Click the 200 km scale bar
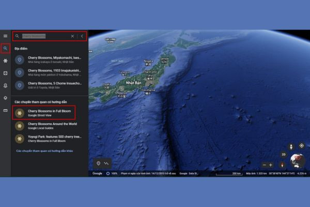The height and width of the screenshot is (207, 310). 229,174
